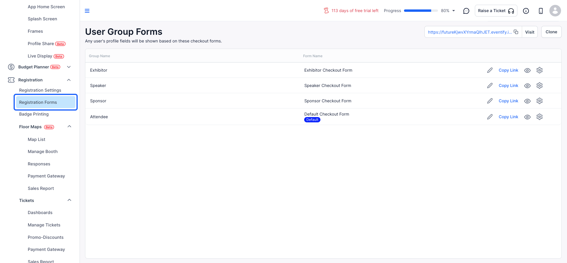
Task: Edit the Speaker Checkout Form pencil icon
Action: tap(490, 86)
